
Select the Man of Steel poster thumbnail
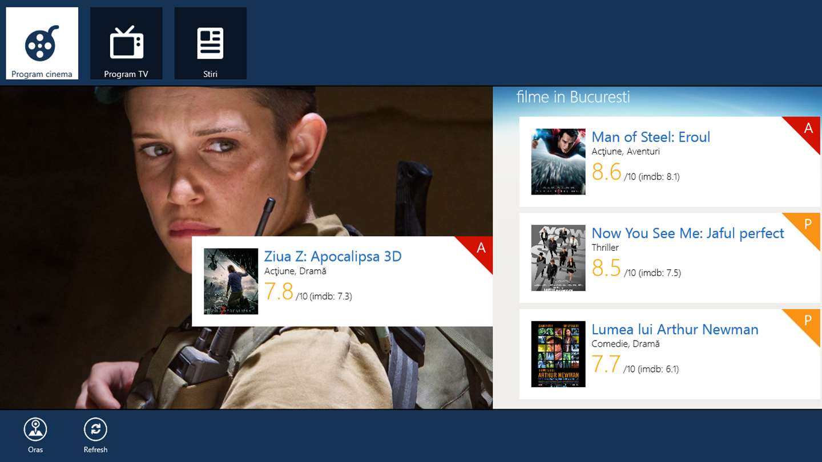(x=558, y=161)
